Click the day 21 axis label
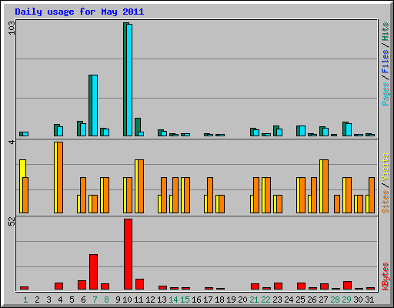 tap(254, 300)
